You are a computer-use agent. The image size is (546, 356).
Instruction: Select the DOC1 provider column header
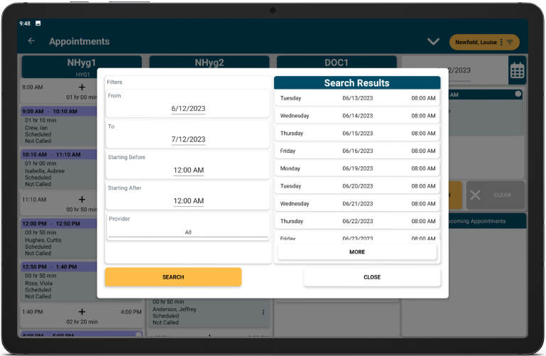click(x=337, y=63)
